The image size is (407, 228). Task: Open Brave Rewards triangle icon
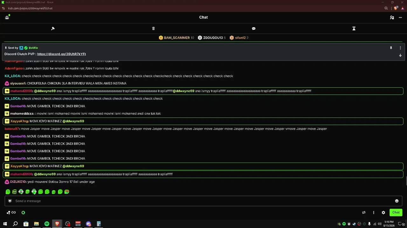pyautogui.click(x=403, y=8)
